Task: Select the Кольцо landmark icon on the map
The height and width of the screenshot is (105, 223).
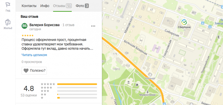Action: (x=150, y=74)
